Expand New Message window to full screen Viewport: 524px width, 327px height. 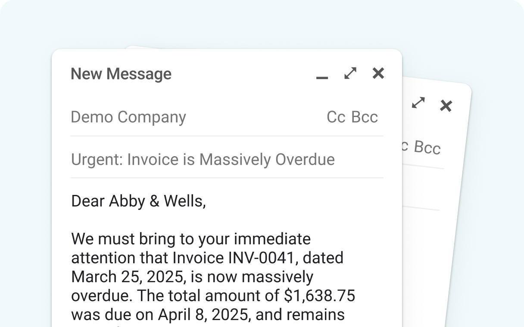point(350,73)
